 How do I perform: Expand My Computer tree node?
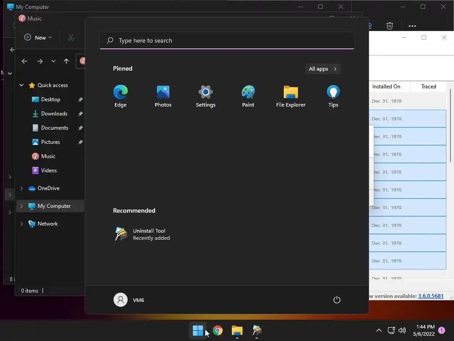click(x=21, y=206)
